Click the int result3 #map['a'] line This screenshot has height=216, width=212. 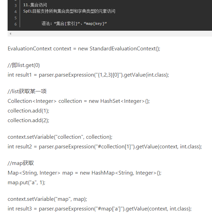tap(100, 209)
